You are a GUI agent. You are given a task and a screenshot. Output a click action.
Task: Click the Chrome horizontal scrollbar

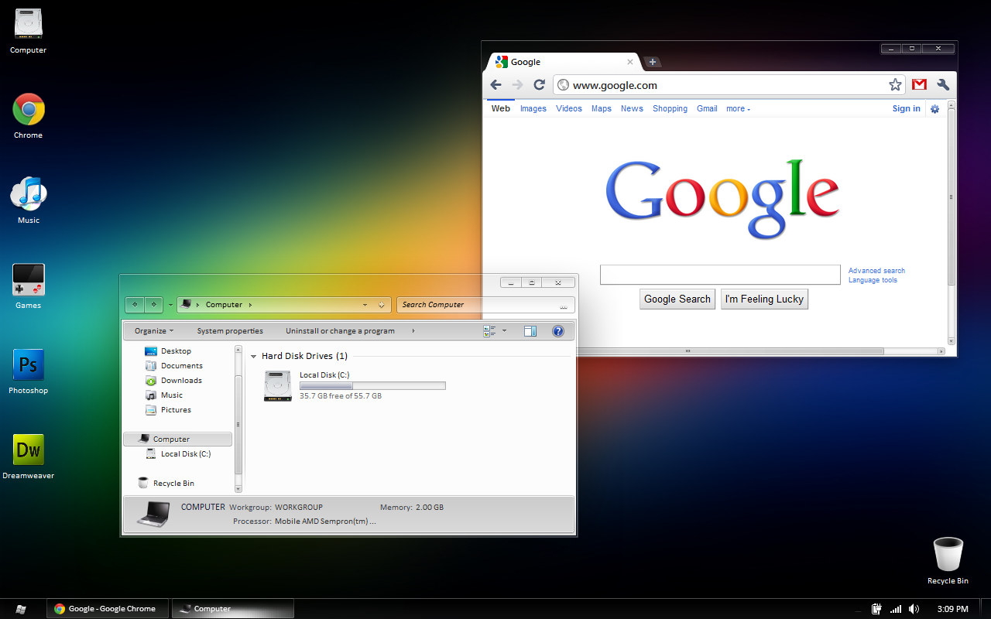point(688,351)
